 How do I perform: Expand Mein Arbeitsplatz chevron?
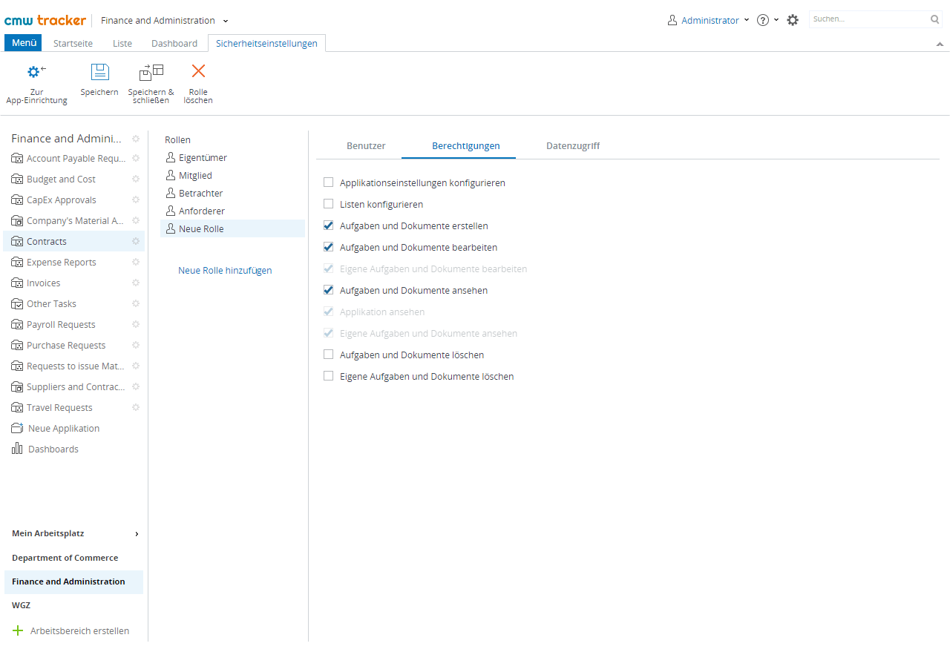(x=137, y=534)
